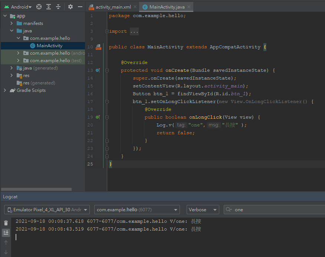Click the Expand All icon in project toolbar
The width and height of the screenshot is (325, 257).
click(x=49, y=7)
